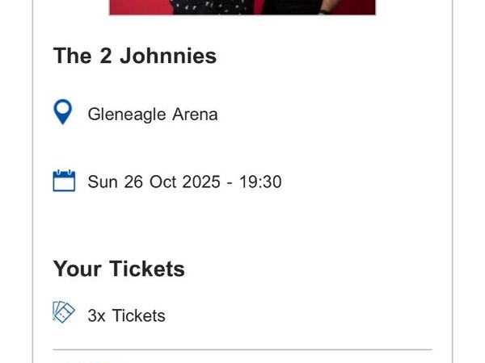
Task: Click the divider line under 3x Tickets
Action: pos(242,350)
